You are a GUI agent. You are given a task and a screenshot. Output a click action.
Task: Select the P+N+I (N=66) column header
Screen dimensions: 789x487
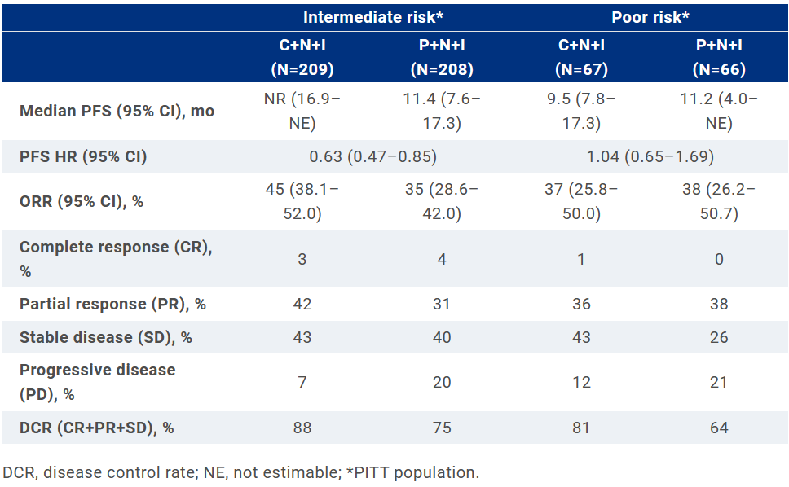pyautogui.click(x=719, y=57)
